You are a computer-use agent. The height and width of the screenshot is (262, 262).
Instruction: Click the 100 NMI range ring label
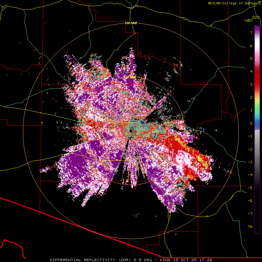click(x=131, y=23)
